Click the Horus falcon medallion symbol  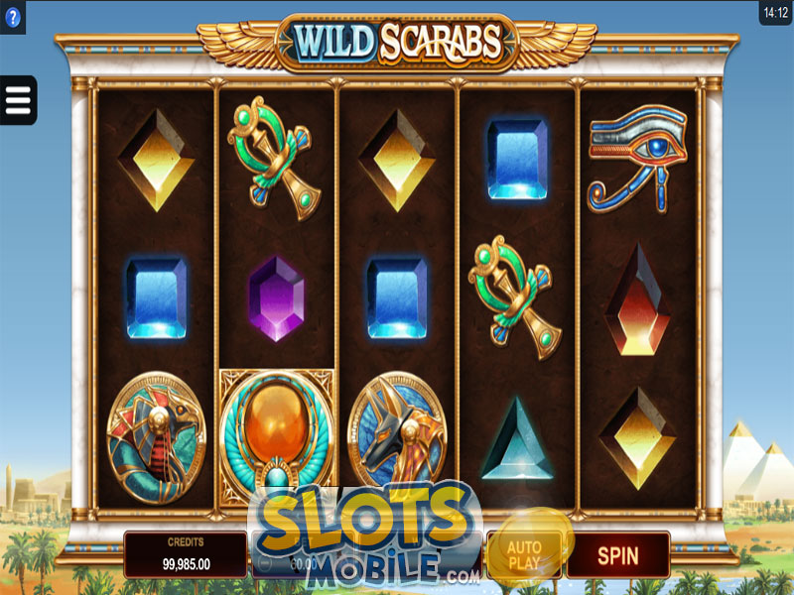coord(157,437)
